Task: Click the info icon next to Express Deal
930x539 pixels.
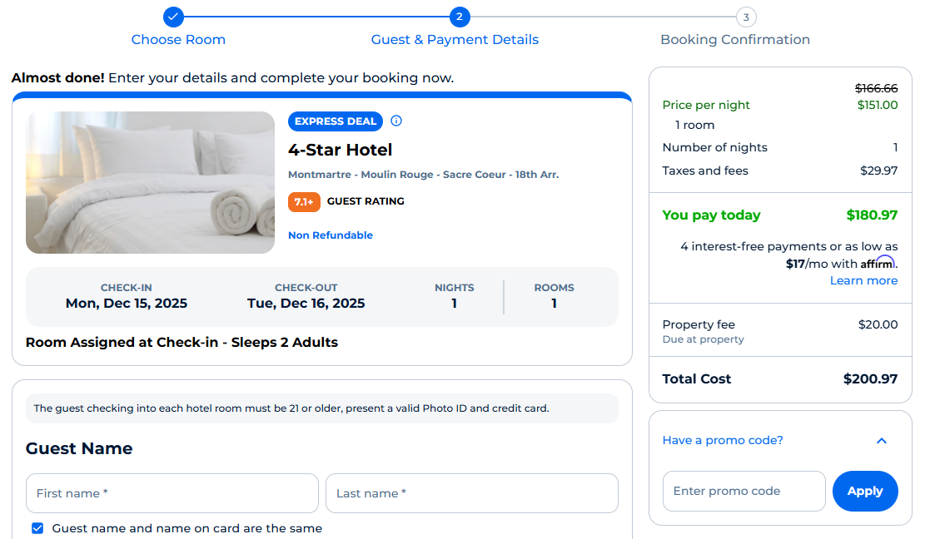Action: tap(395, 121)
